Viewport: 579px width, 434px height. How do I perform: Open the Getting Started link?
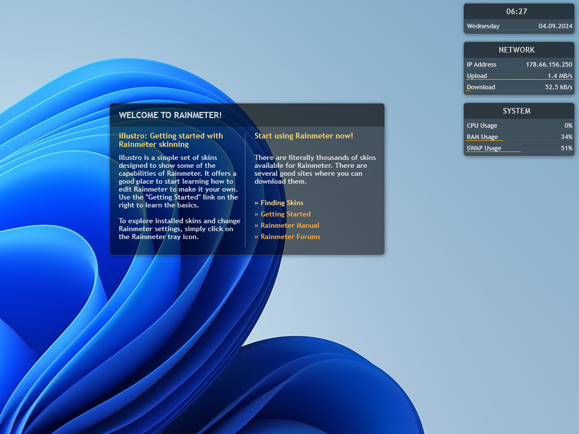283,214
